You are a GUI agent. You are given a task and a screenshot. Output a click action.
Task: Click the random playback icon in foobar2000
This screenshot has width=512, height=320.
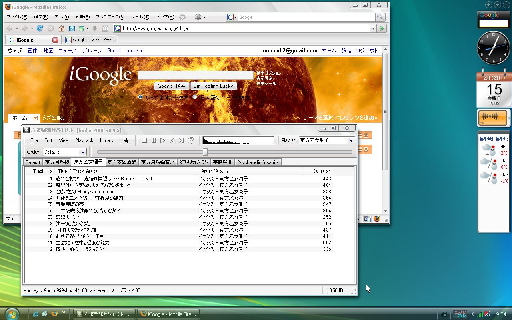pyautogui.click(x=191, y=140)
